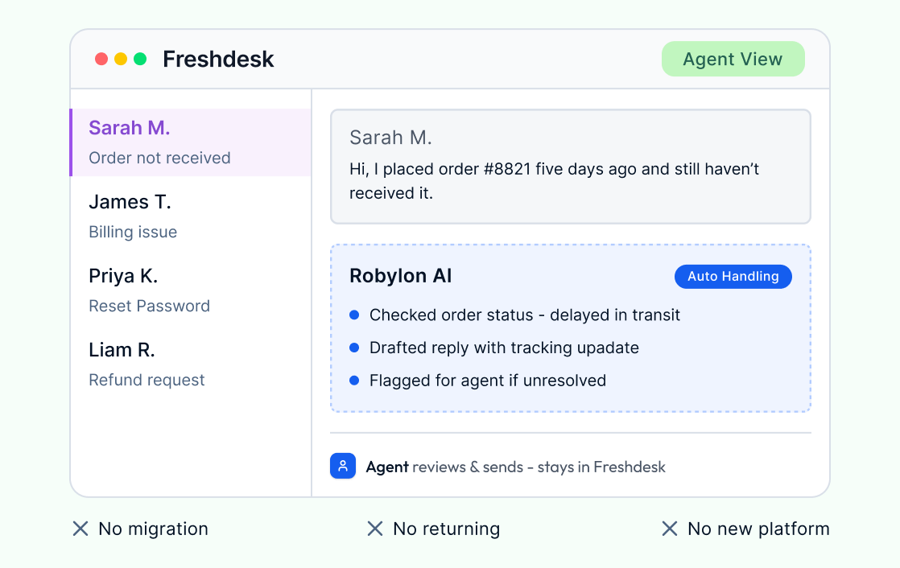Click the Robylon AI heading
900x568 pixels.
click(x=401, y=276)
